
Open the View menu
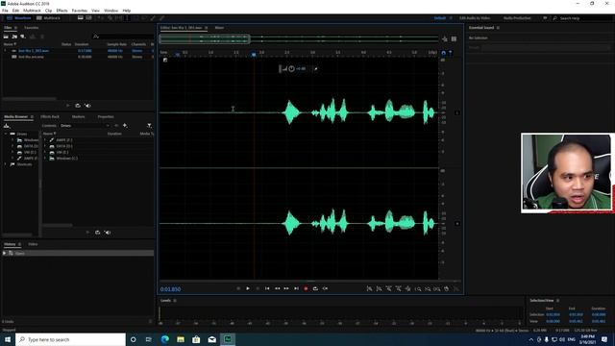95,11
